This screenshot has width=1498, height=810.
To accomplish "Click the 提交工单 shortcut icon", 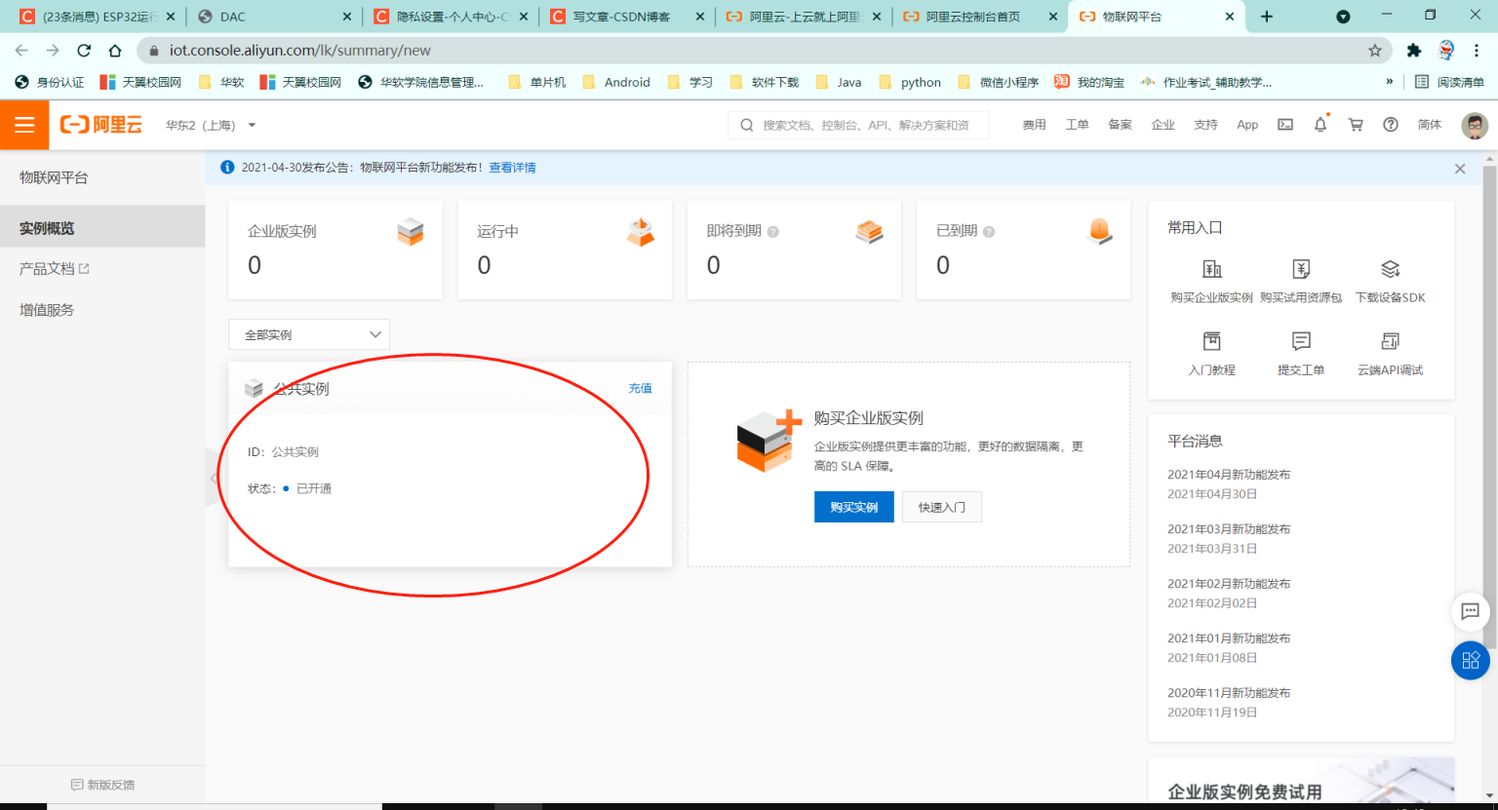I will click(x=1301, y=341).
